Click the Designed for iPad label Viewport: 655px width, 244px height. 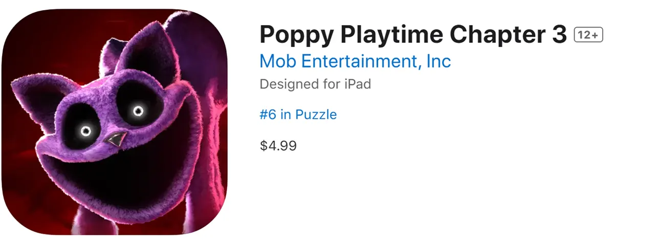[315, 84]
